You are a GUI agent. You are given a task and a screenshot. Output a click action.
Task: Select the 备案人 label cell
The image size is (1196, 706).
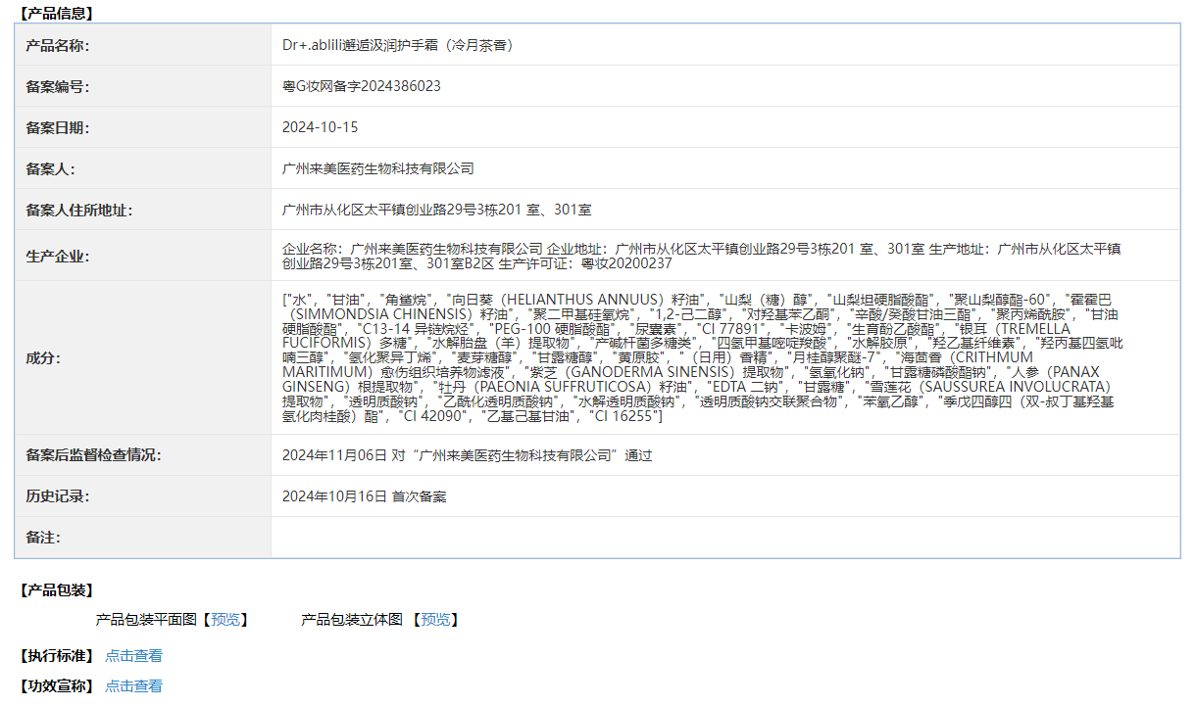pos(143,168)
